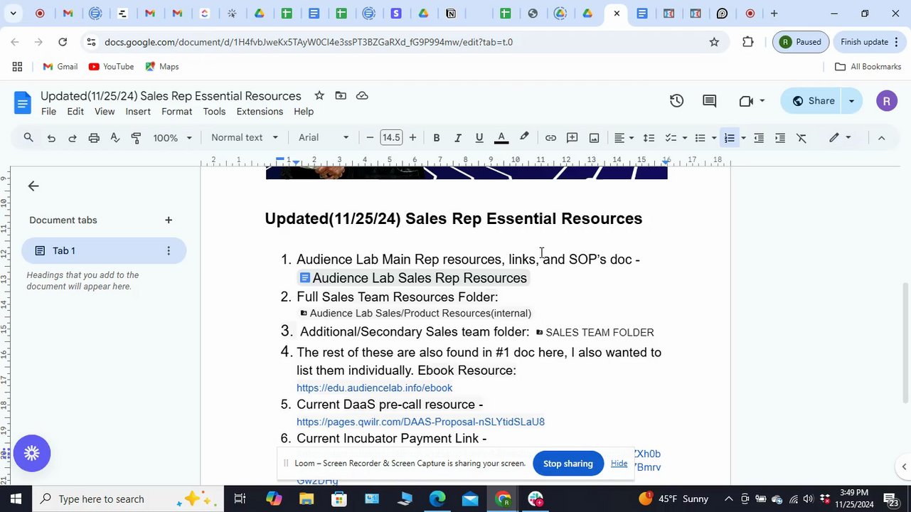Open the Normal text style dropdown
Viewport: 911px width, 512px height.
click(x=244, y=138)
